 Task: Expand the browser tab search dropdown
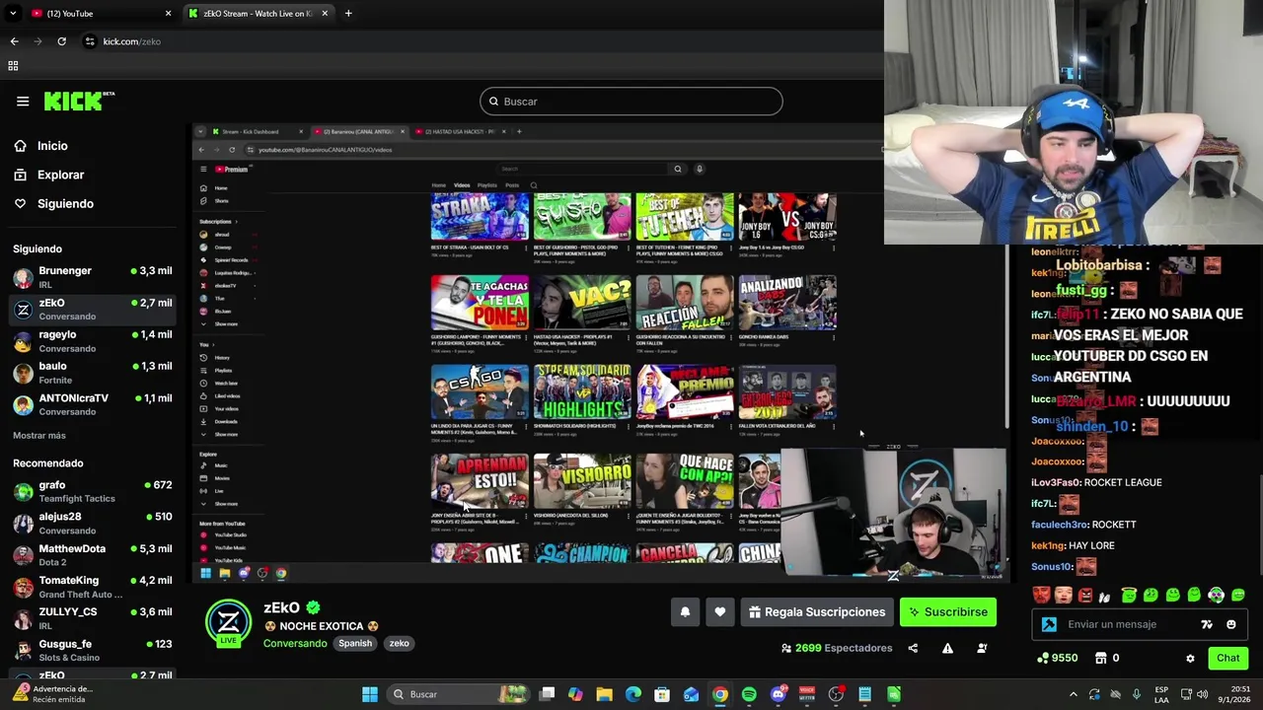click(13, 14)
